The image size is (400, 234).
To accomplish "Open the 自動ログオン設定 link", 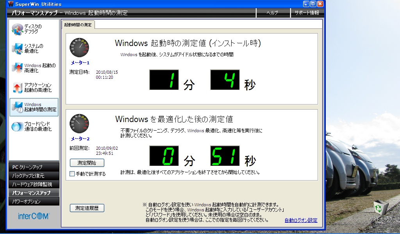I will [x=301, y=220].
